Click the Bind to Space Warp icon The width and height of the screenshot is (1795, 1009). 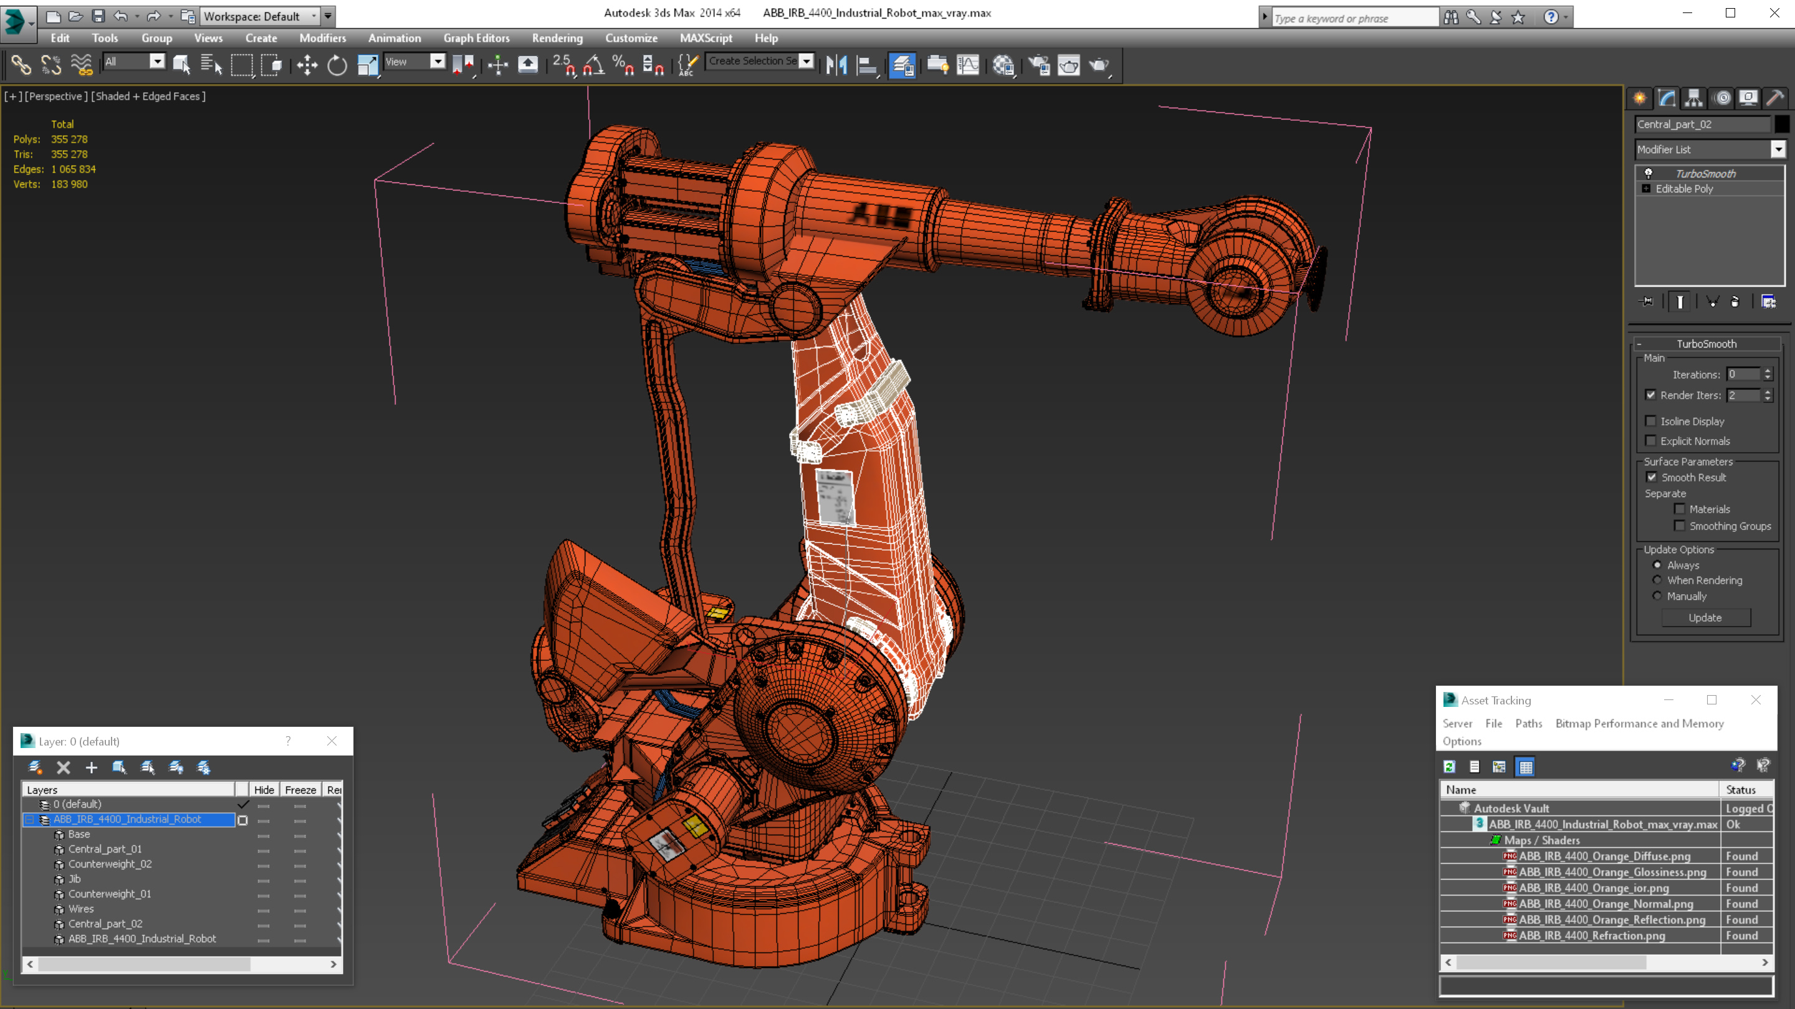82,65
